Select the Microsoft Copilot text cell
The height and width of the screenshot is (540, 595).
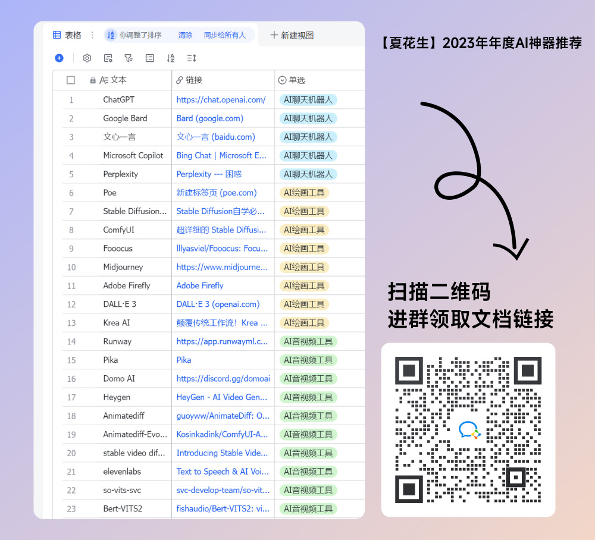click(x=133, y=155)
